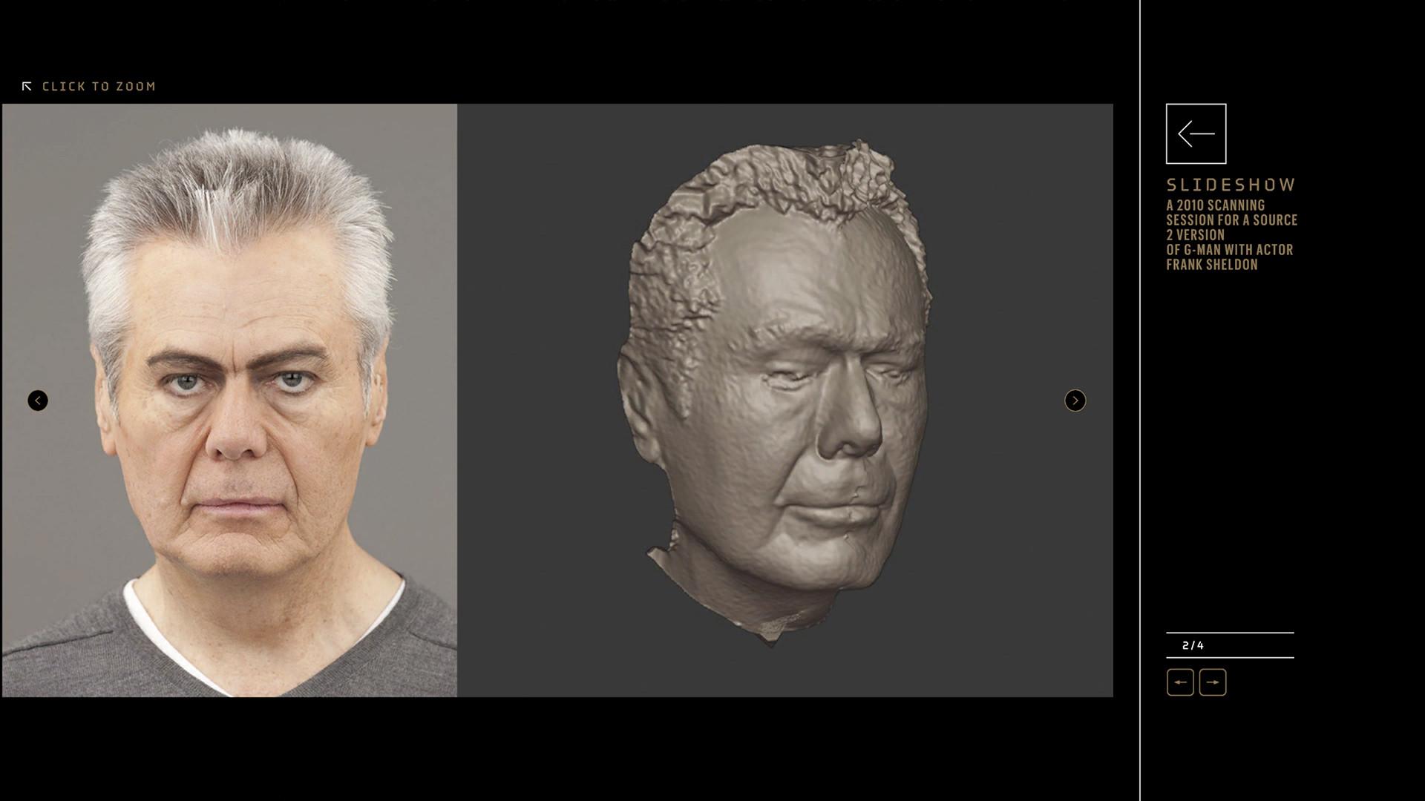The height and width of the screenshot is (801, 1425).
Task: Click the SESSION FOR A SOURCE caption line
Action: (x=1231, y=220)
